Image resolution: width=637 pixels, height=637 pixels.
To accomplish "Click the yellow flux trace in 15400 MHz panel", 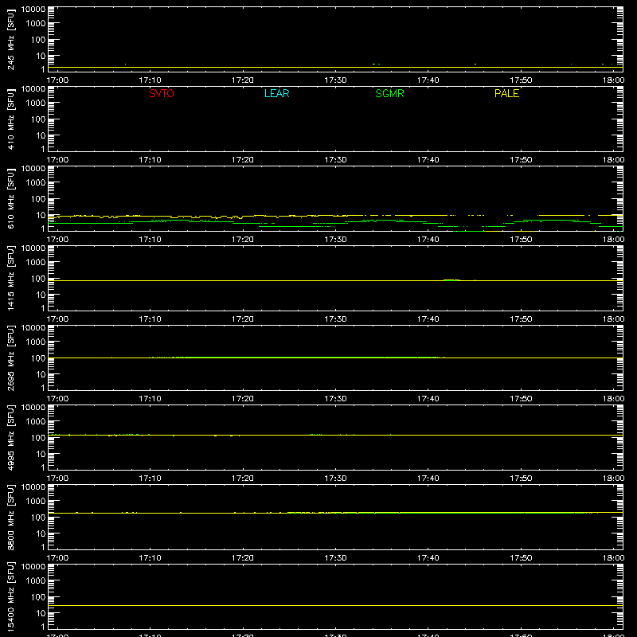I will pos(335,606).
